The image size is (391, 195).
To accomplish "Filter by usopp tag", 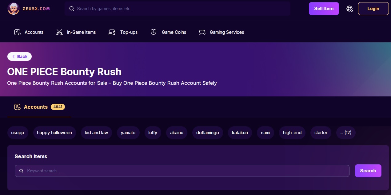I will (x=18, y=133).
